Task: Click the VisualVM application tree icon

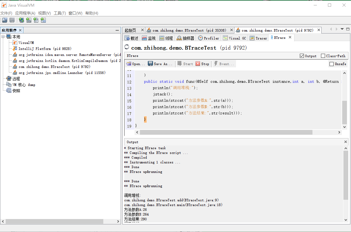Action: [15, 43]
